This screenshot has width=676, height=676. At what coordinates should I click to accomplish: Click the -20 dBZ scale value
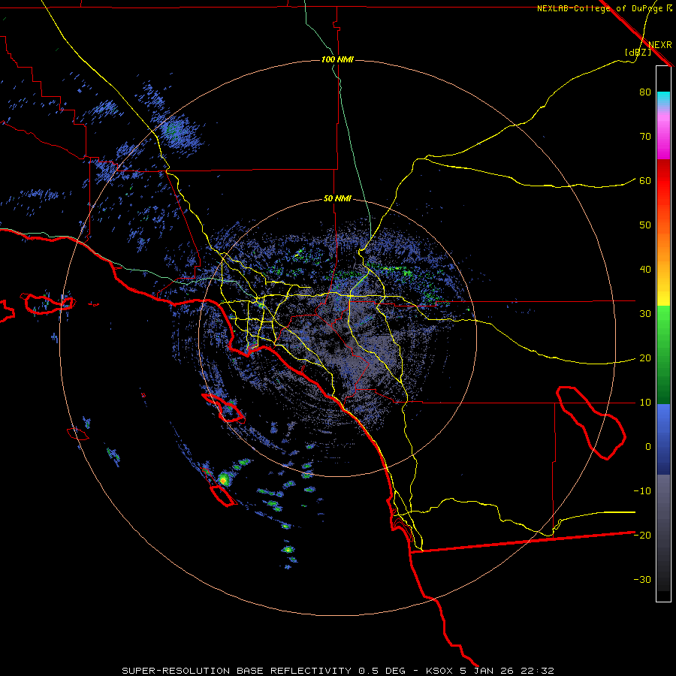642,535
